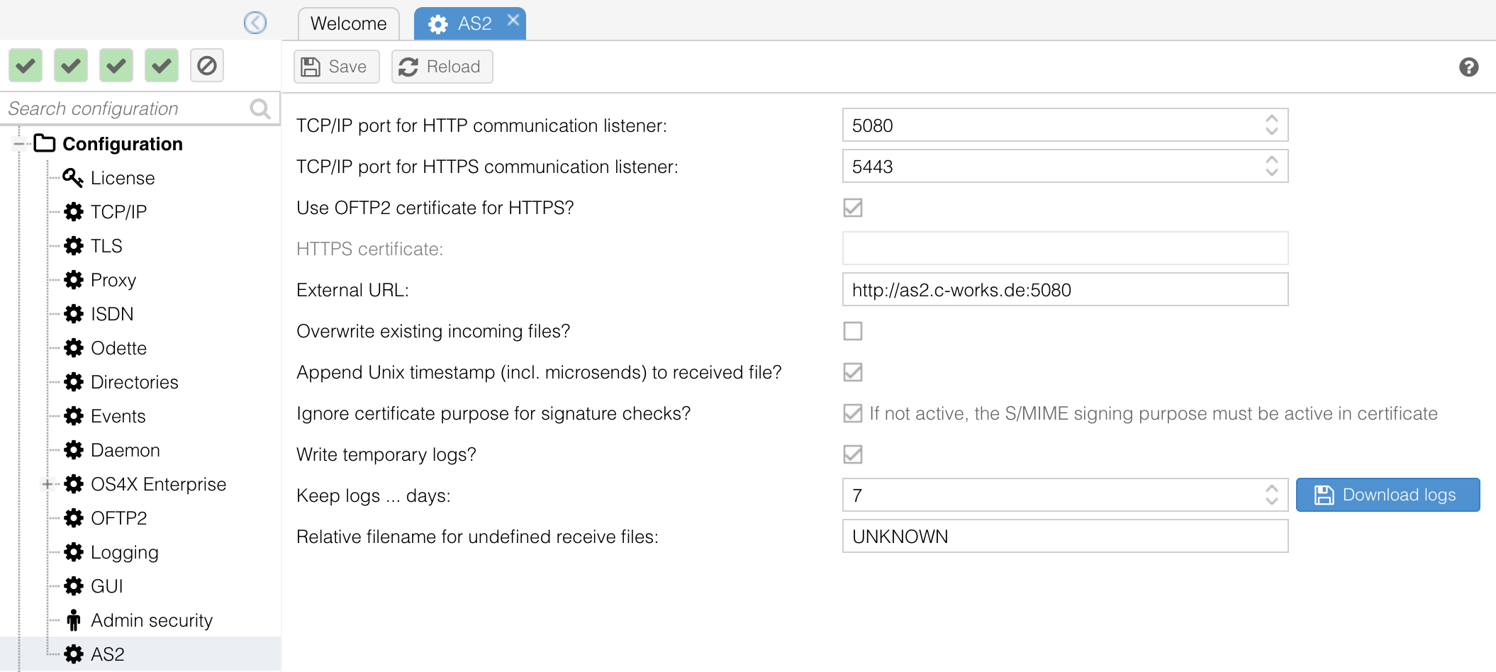Open GUI configuration entry

(107, 586)
